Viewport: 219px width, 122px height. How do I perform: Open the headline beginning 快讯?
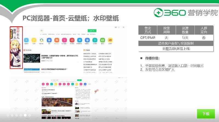click(x=54, y=69)
